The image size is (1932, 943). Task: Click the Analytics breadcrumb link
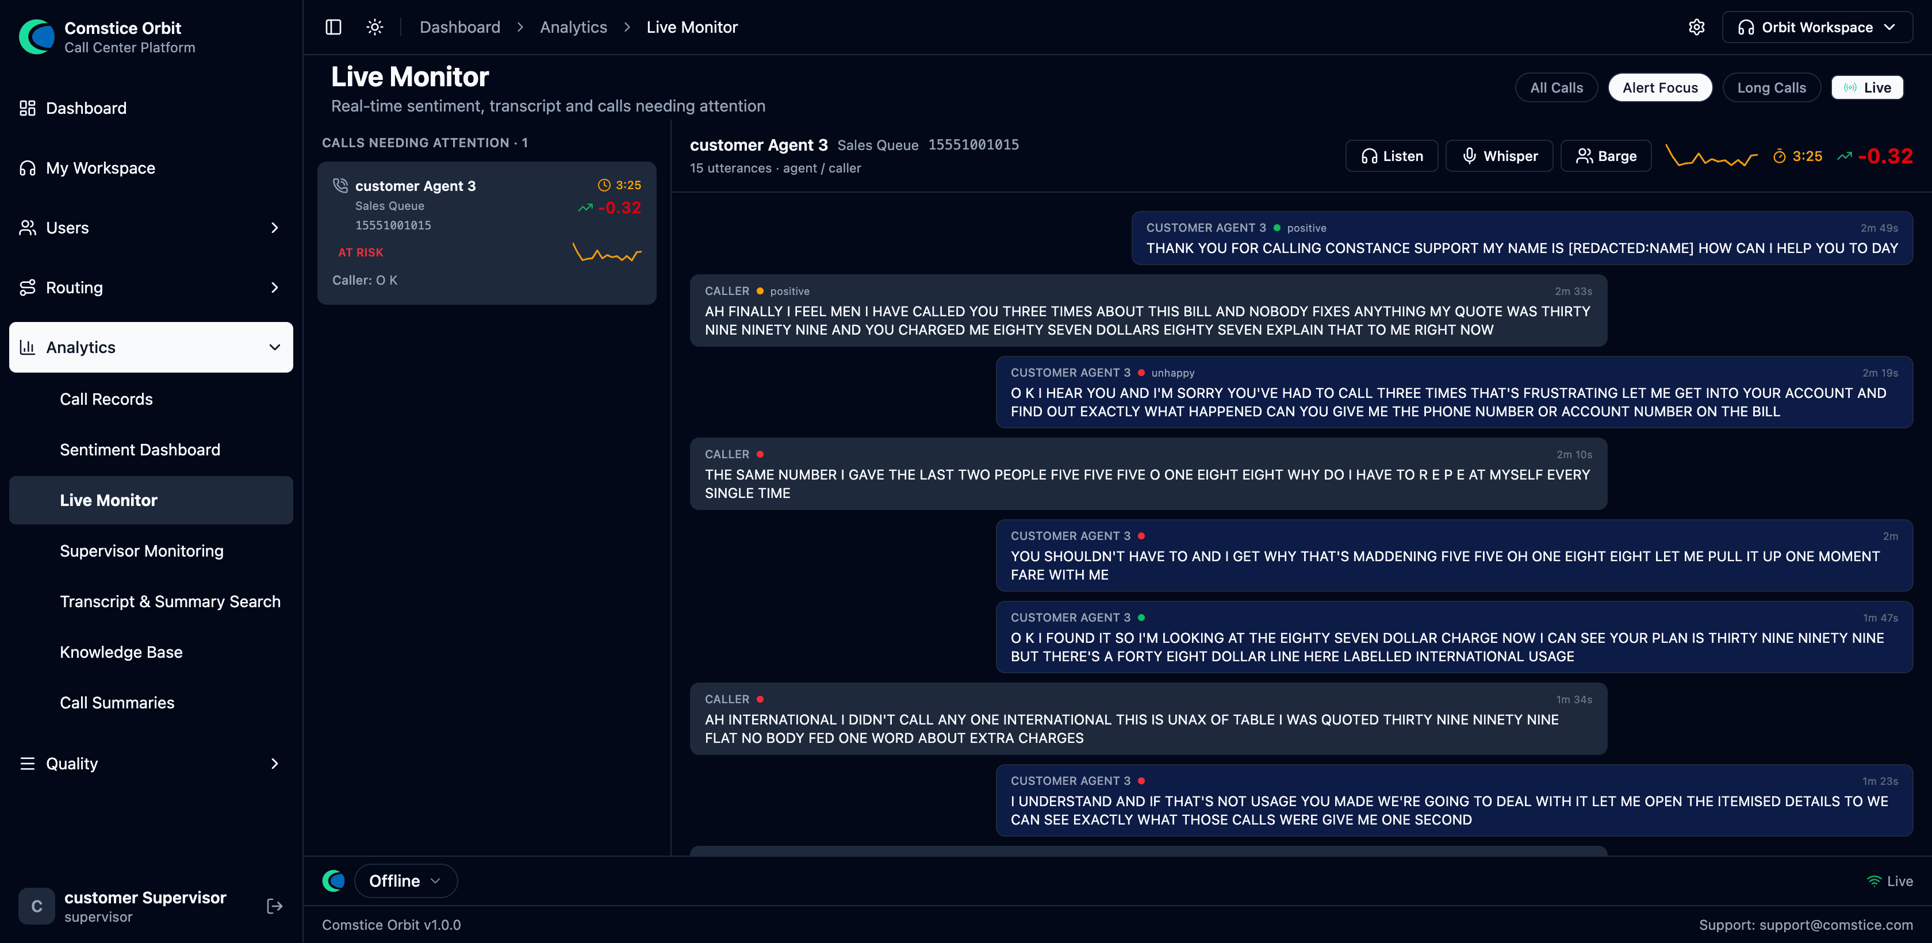point(574,27)
